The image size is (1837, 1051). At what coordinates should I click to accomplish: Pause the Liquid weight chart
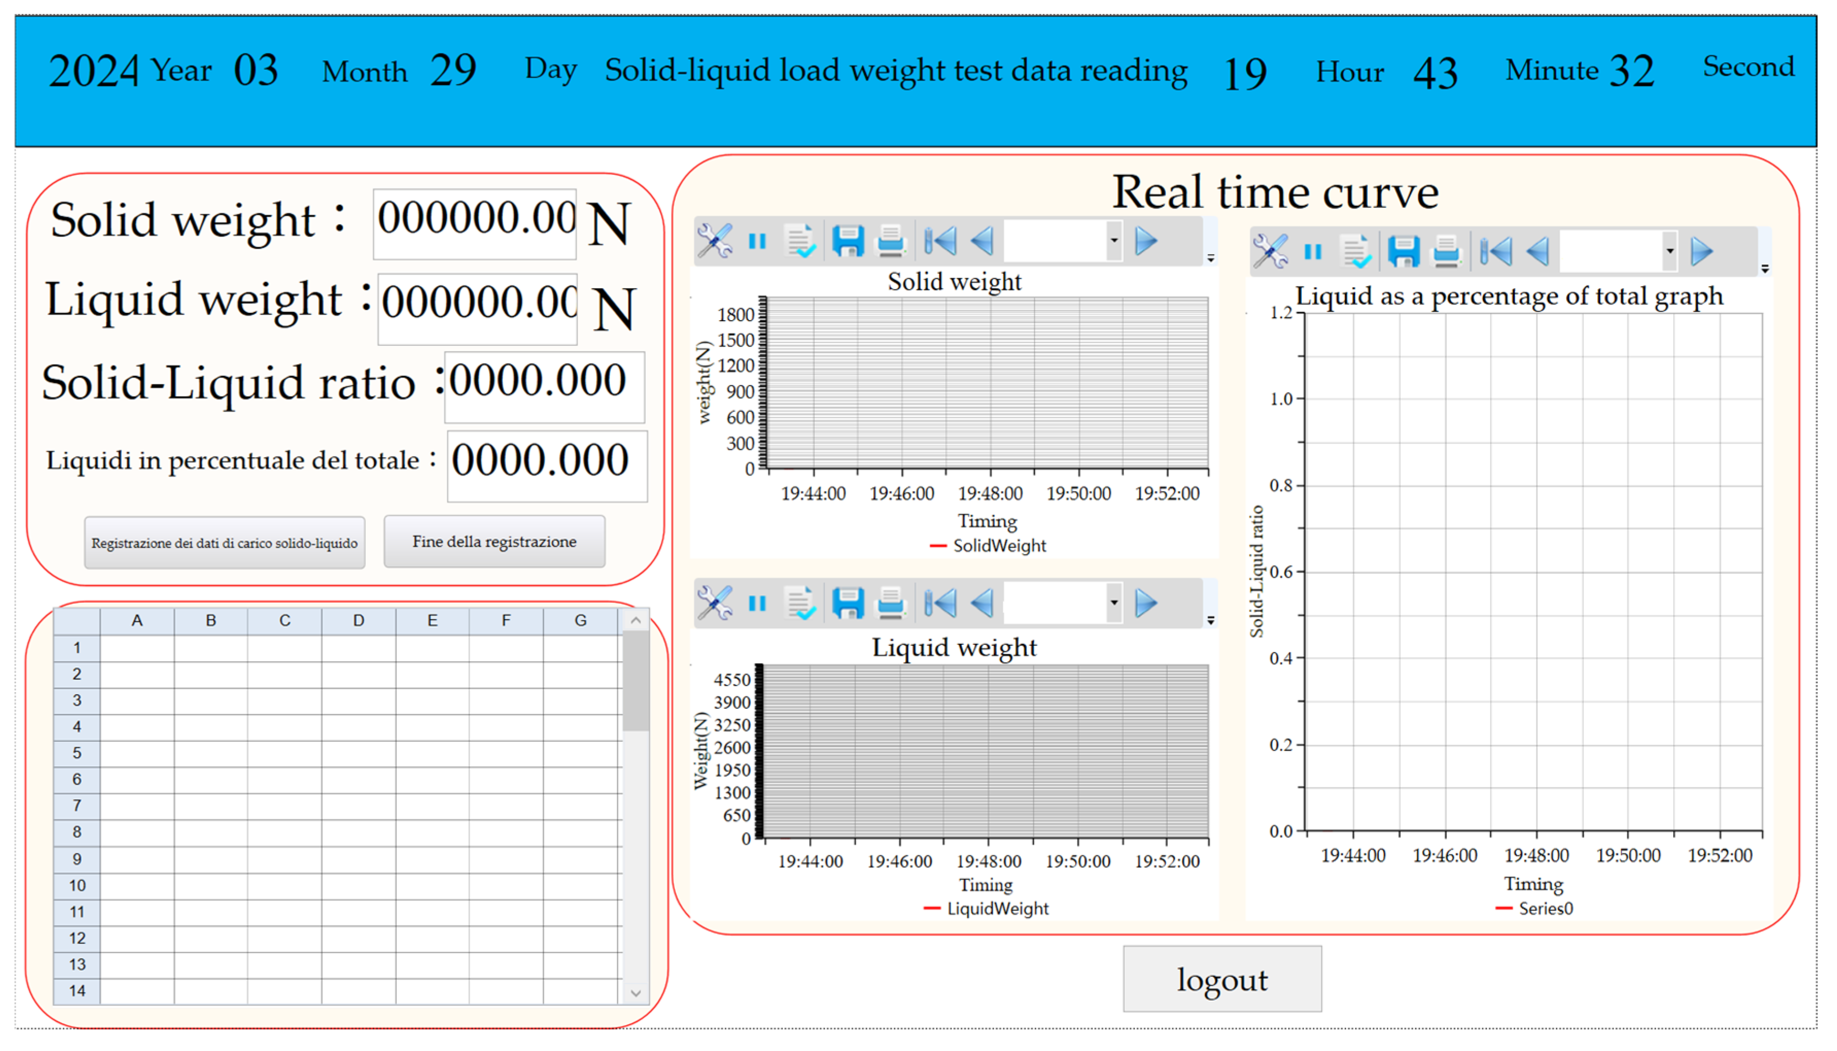point(757,603)
